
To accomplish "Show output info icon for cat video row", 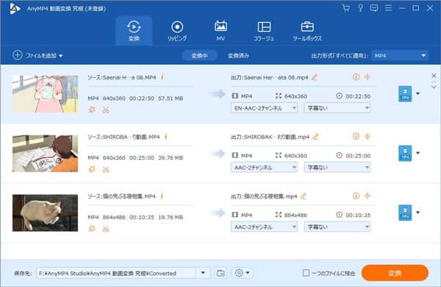I will (x=356, y=196).
